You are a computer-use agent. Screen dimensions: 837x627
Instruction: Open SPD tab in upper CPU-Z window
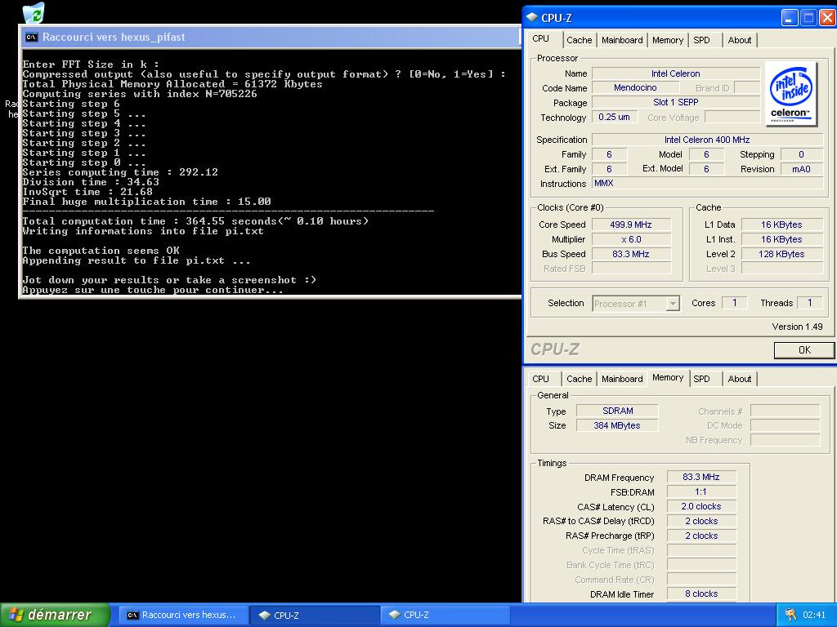701,40
